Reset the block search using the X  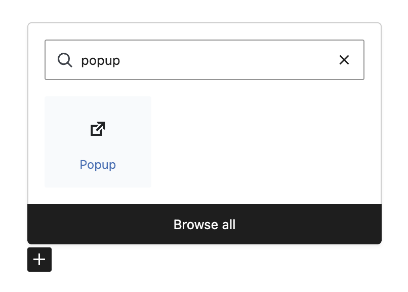point(344,60)
